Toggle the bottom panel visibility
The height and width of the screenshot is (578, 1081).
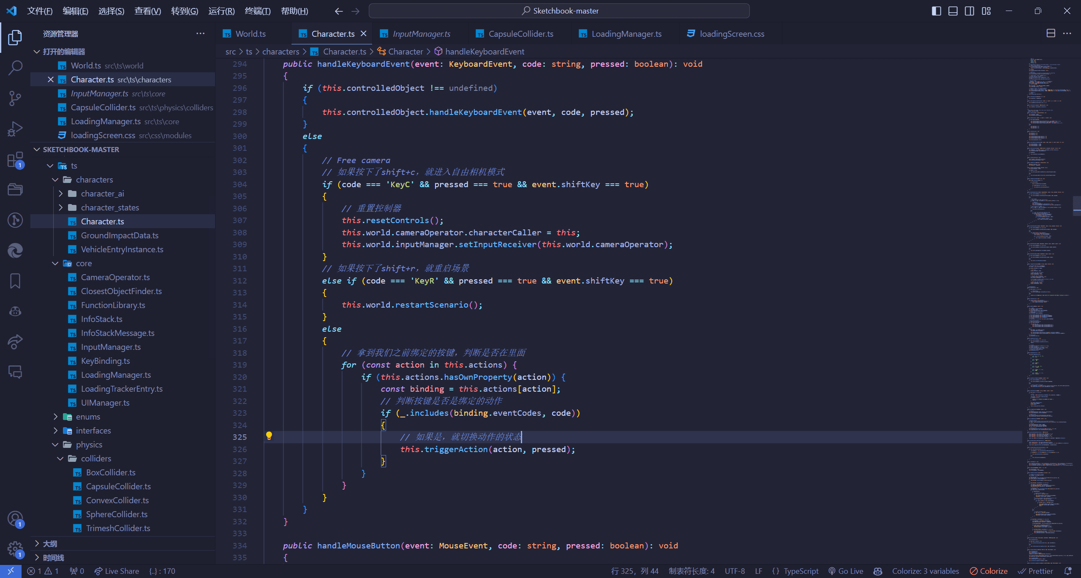tap(953, 11)
